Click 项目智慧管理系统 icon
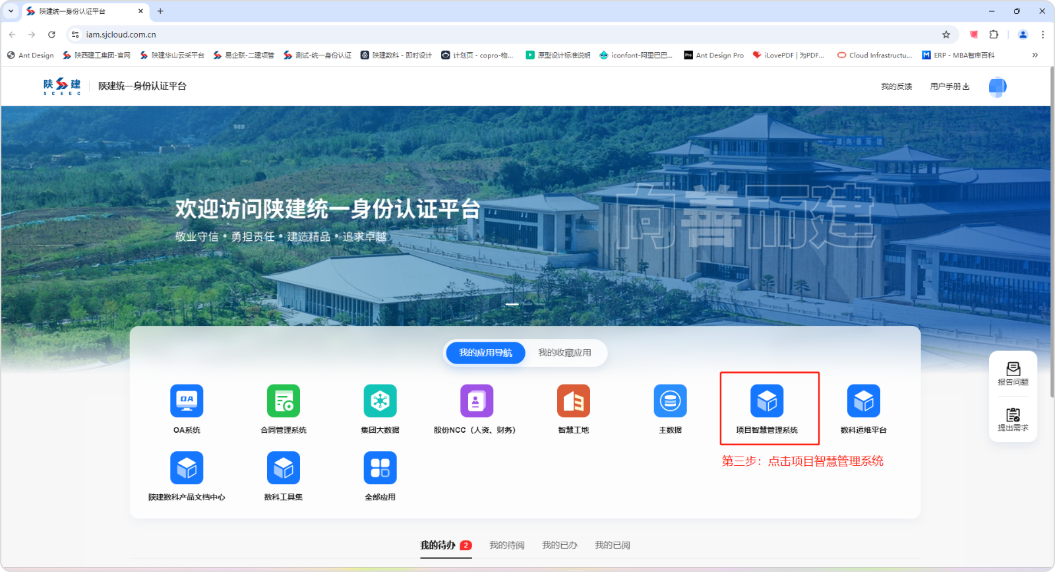 coord(767,401)
